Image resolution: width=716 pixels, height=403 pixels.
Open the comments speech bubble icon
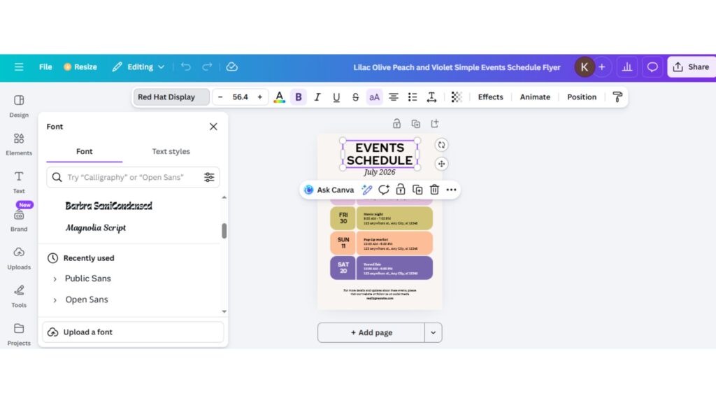(x=652, y=67)
